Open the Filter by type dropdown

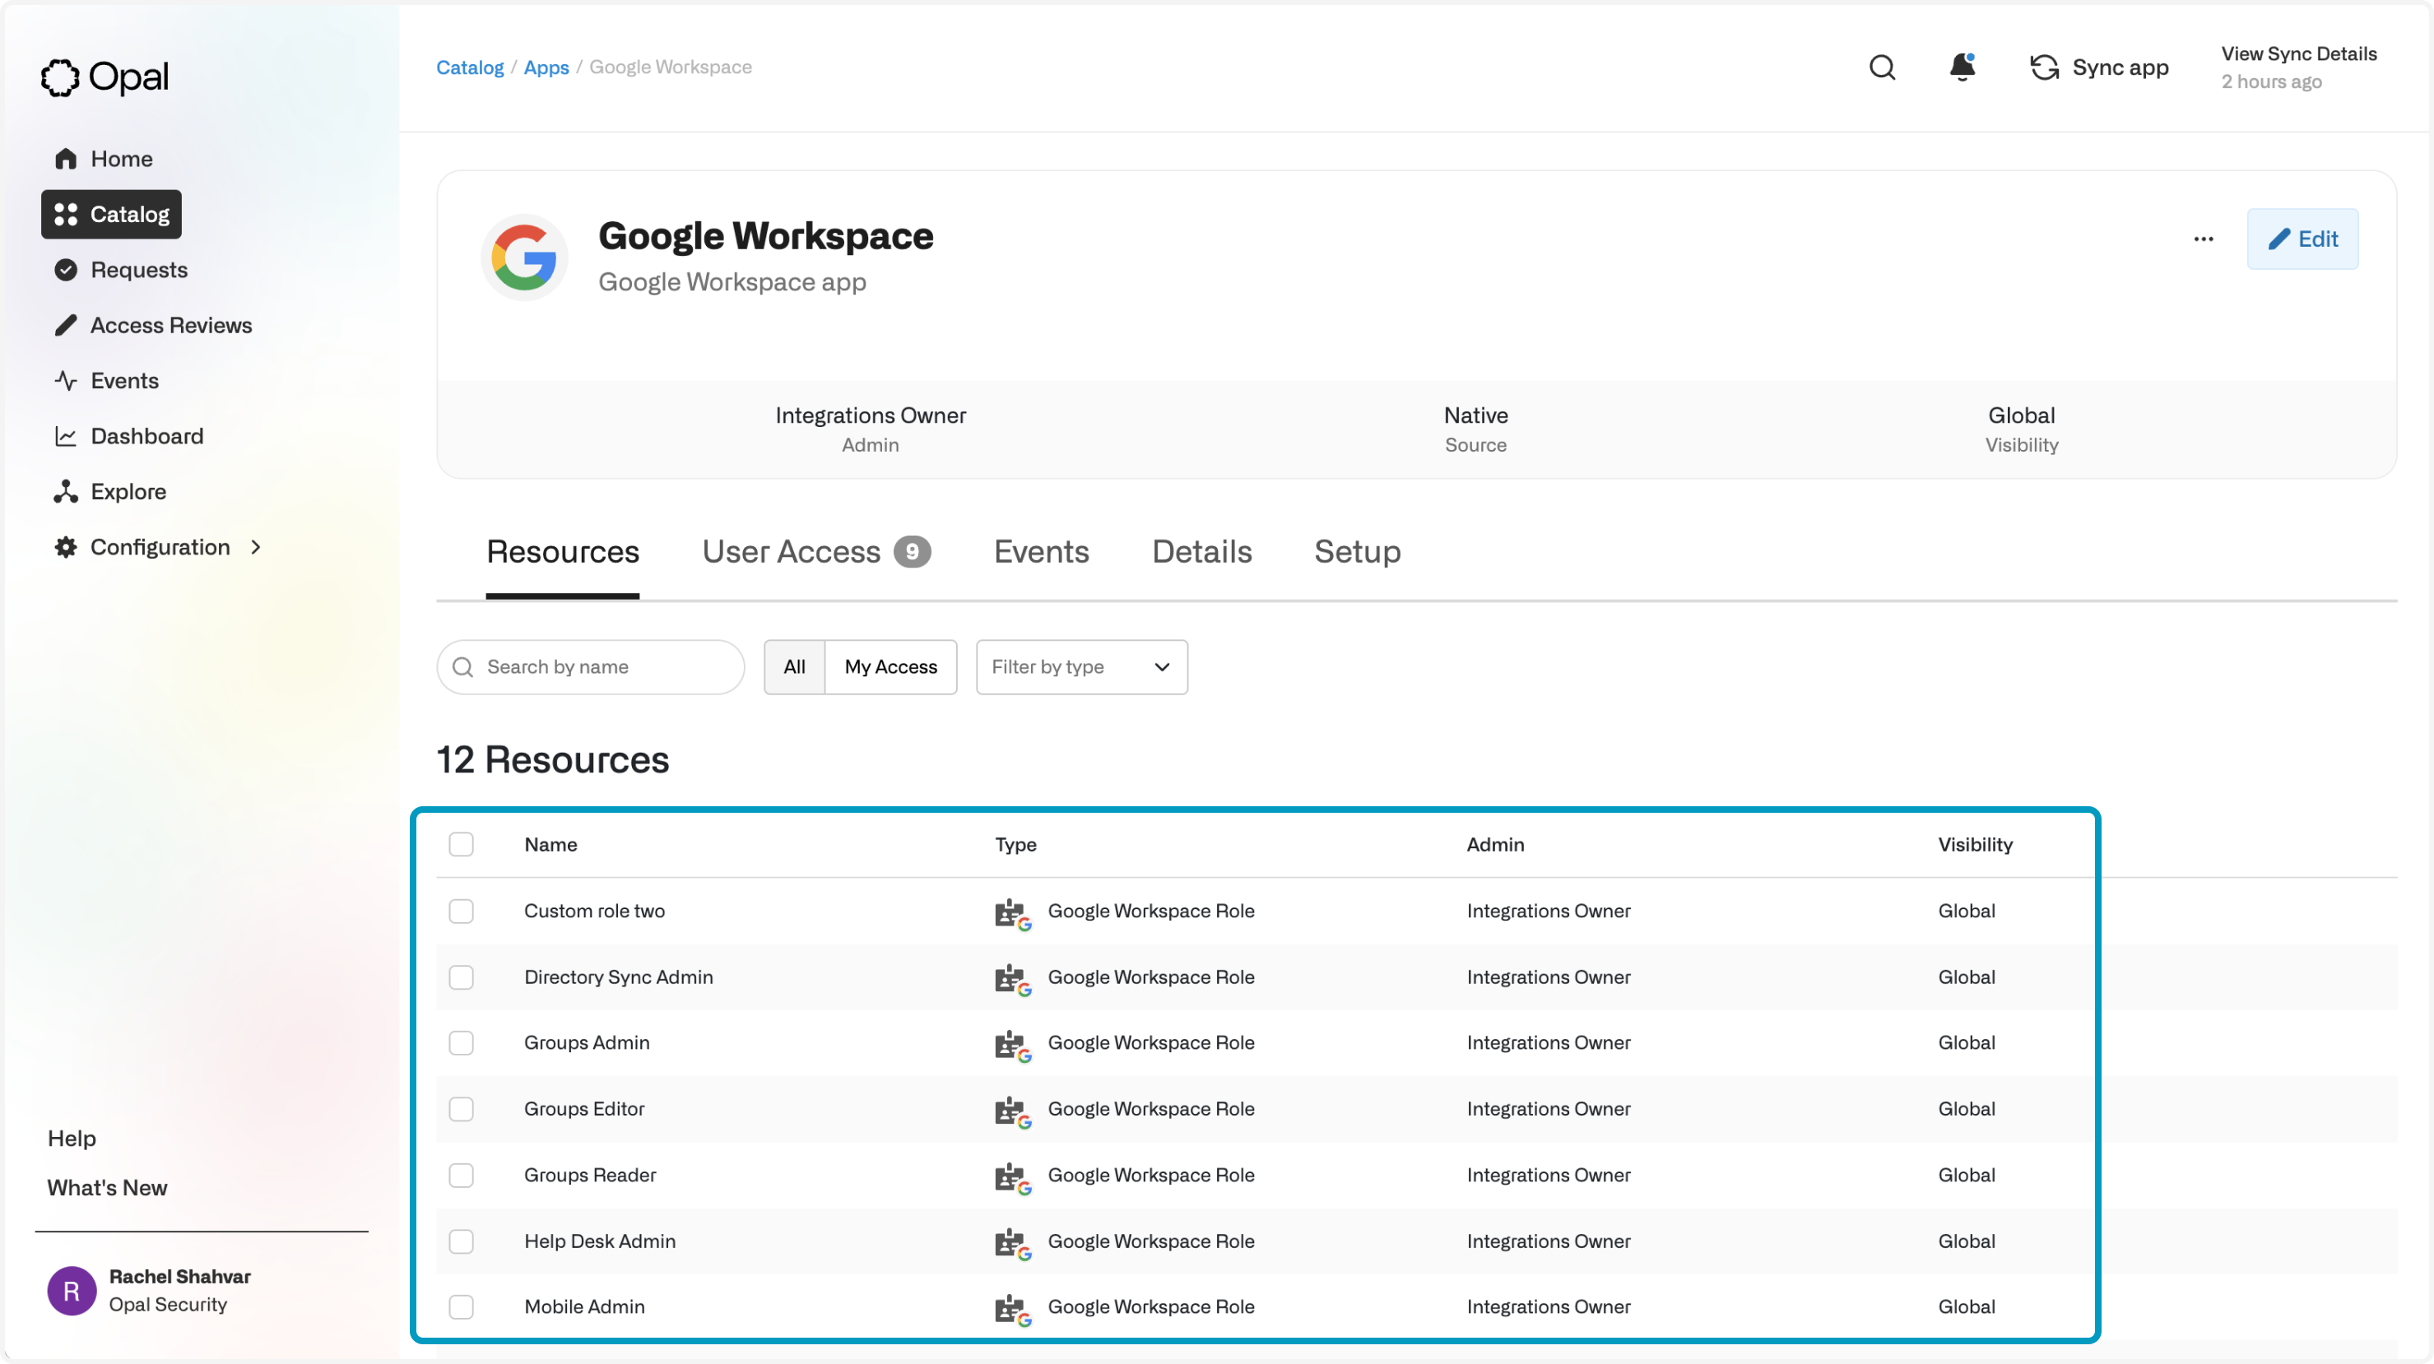point(1081,667)
